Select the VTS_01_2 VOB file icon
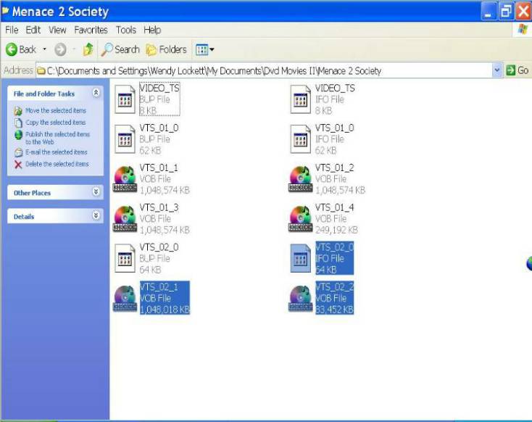The image size is (532, 422). [x=301, y=179]
